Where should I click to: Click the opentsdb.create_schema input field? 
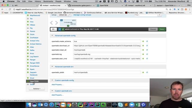point(107,41)
